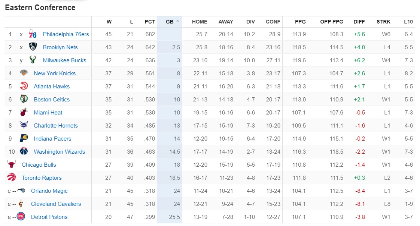Click the Milwaukee Bucks logo icon
420x226 pixels.
click(33, 60)
